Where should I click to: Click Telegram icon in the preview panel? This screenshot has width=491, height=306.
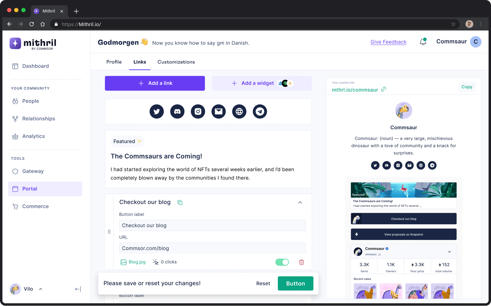point(432,165)
